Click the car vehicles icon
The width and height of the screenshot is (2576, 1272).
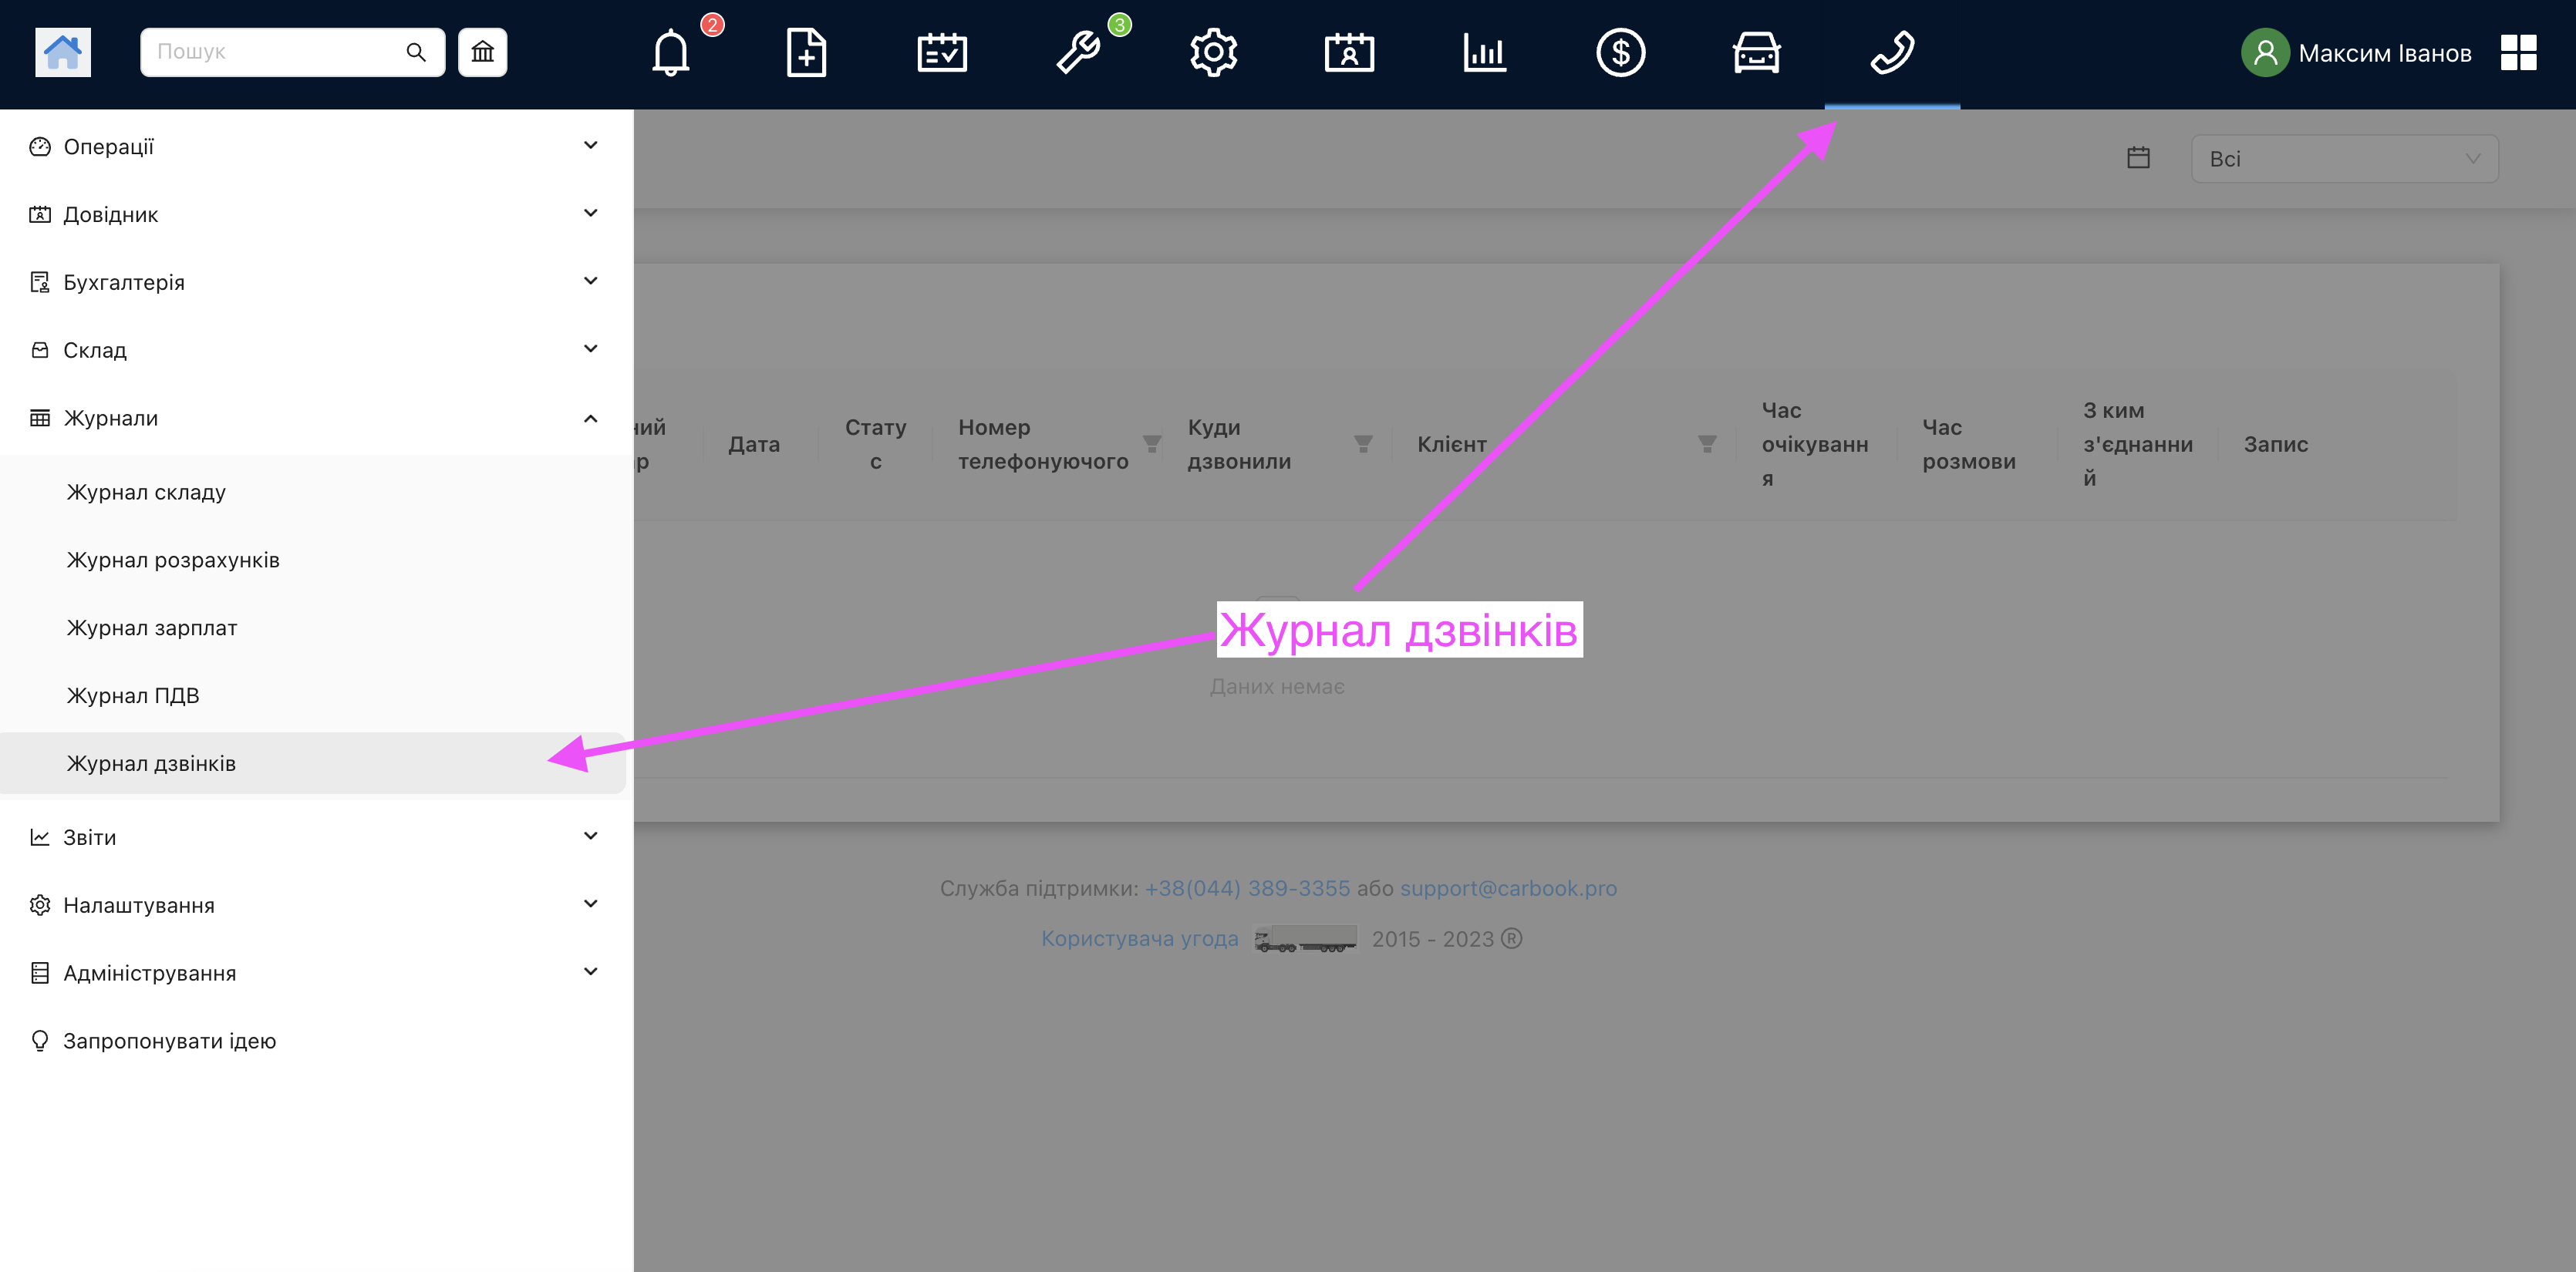(1756, 53)
